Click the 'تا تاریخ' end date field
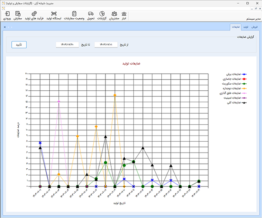The image size is (262, 218). tap(67, 44)
